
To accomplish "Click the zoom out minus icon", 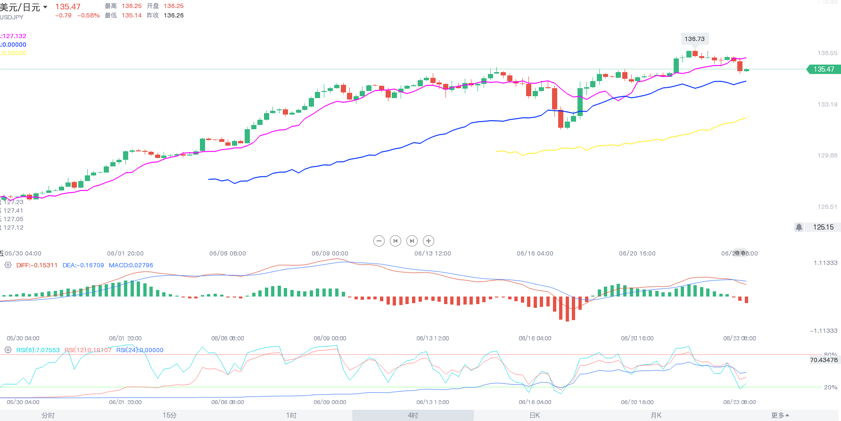I will tap(379, 241).
